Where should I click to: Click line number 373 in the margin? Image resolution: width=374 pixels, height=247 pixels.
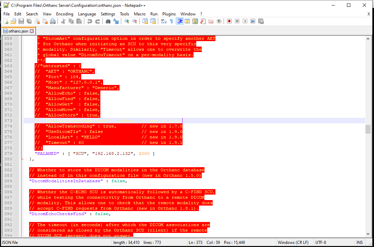(x=8, y=121)
